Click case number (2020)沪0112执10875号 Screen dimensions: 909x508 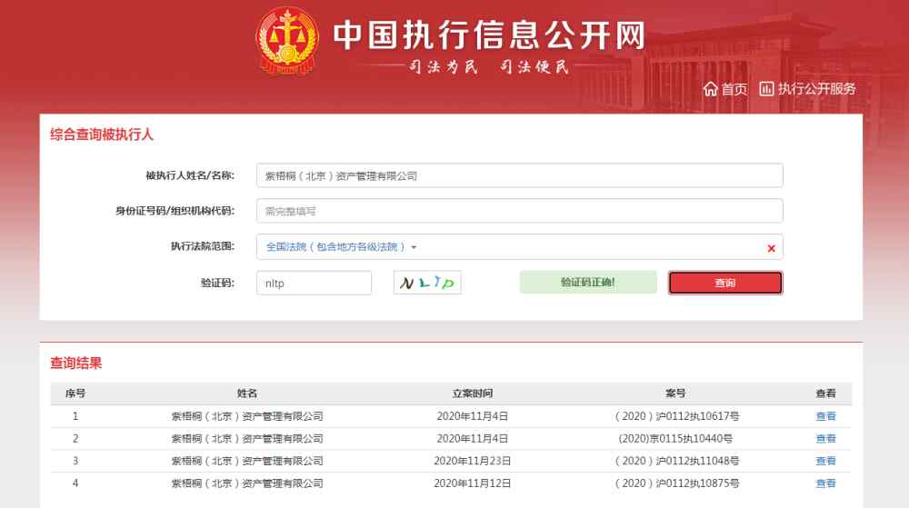tap(676, 483)
